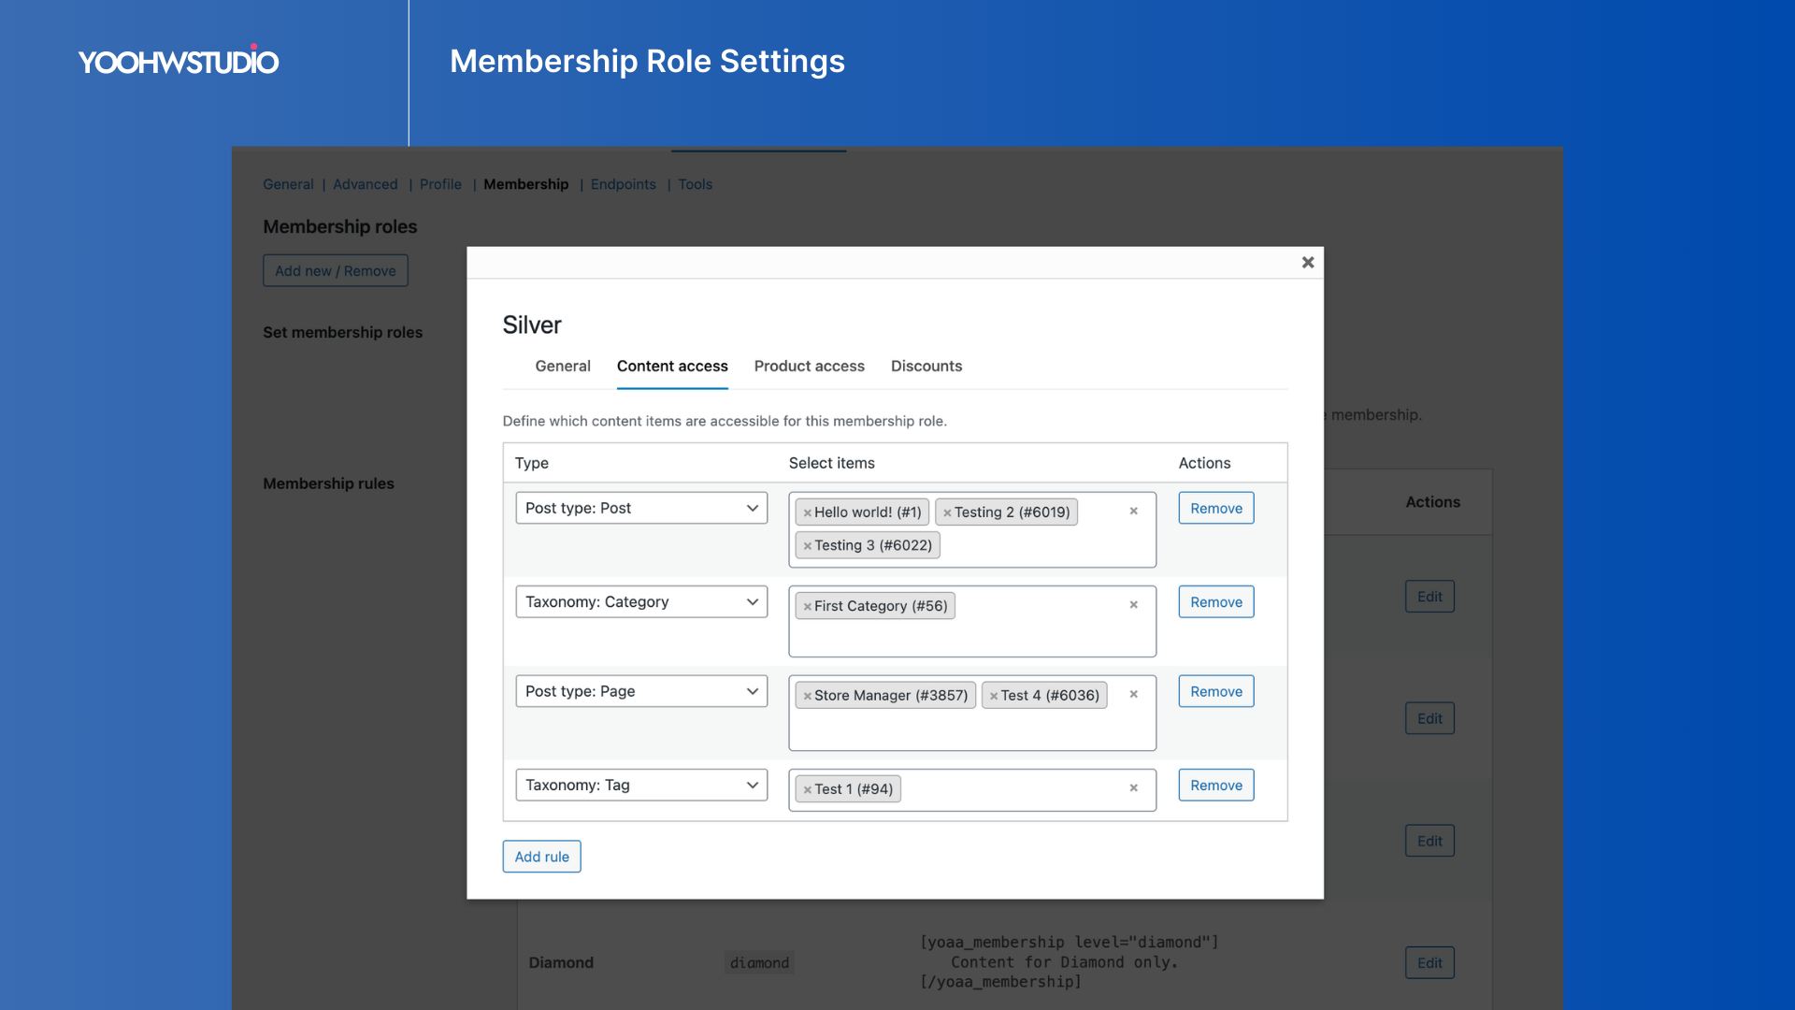Click the Add rule button

click(x=541, y=857)
